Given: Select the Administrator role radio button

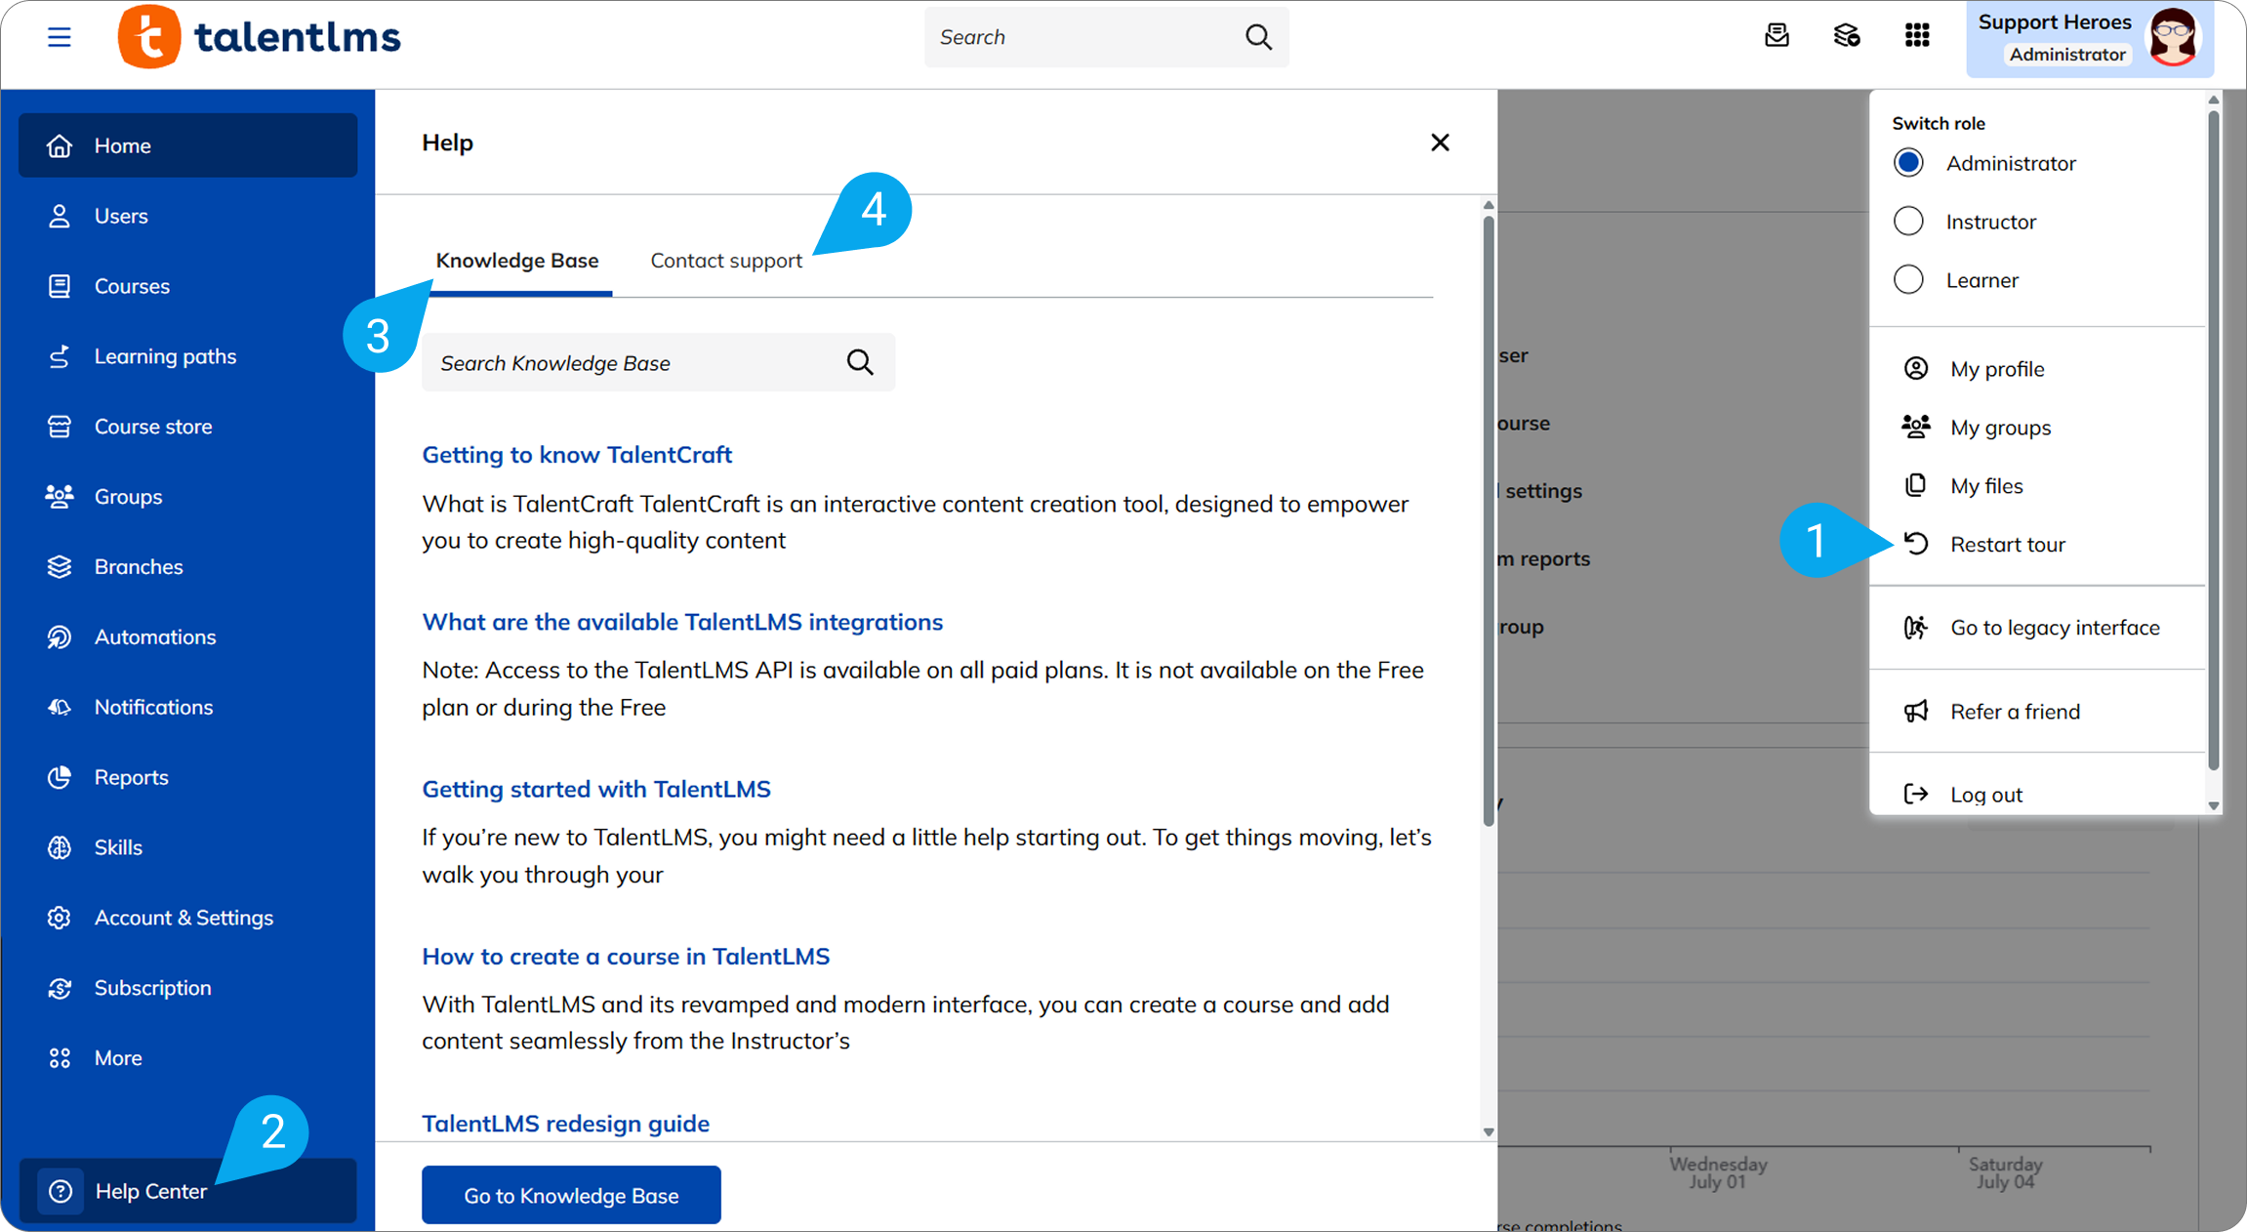Looking at the screenshot, I should pyautogui.click(x=1908, y=163).
